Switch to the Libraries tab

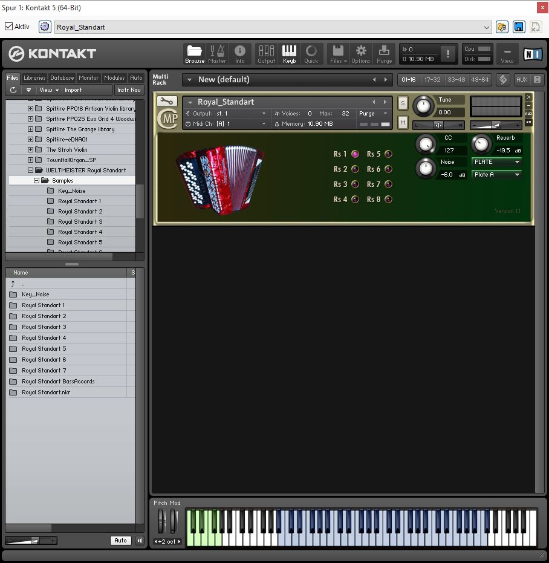34,77
